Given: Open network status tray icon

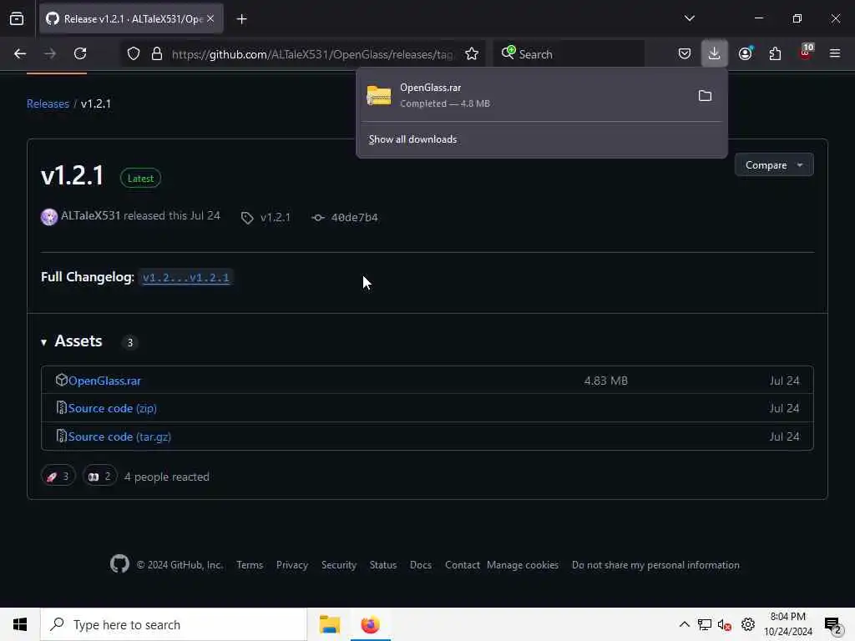Looking at the screenshot, I should tap(705, 624).
